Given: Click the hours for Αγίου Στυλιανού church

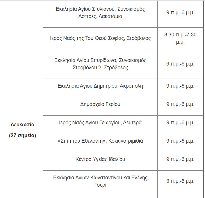Looking at the screenshot, I should pos(180,13).
